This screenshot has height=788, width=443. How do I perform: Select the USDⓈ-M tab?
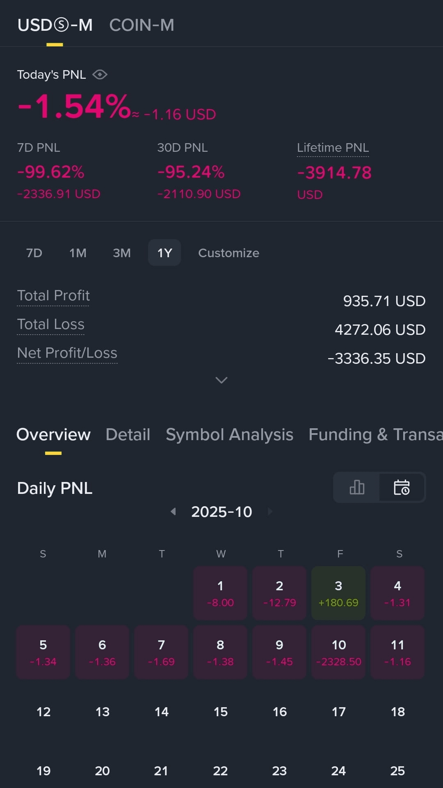(55, 25)
